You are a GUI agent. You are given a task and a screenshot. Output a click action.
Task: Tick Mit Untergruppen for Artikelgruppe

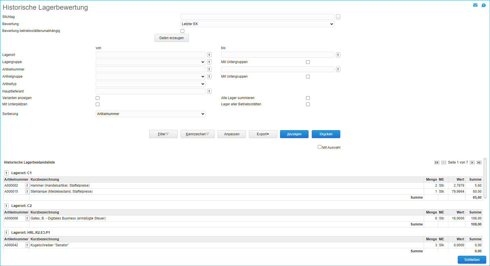pos(308,76)
